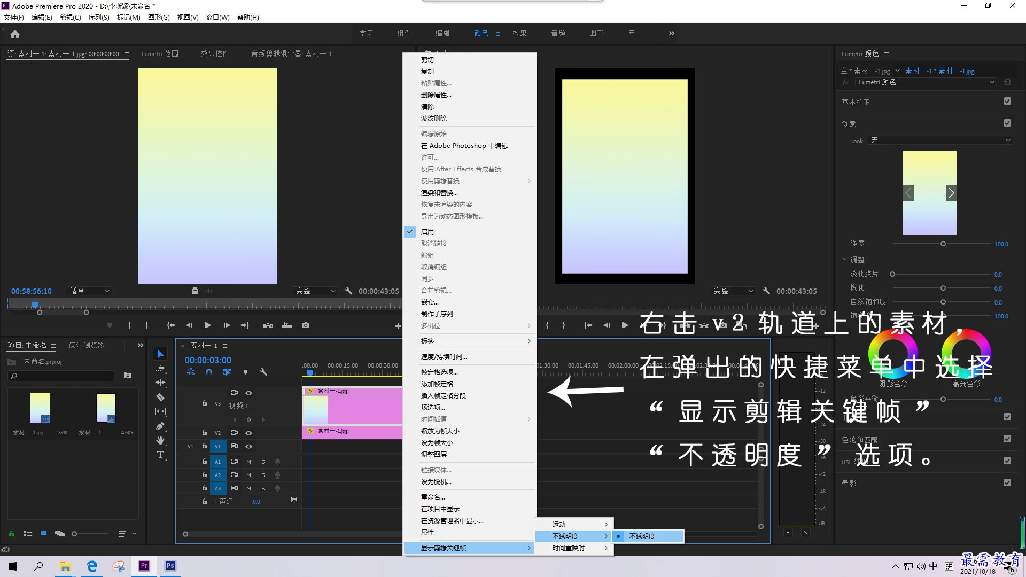Click Overwrite button in source monitor
The height and width of the screenshot is (577, 1026).
287,325
